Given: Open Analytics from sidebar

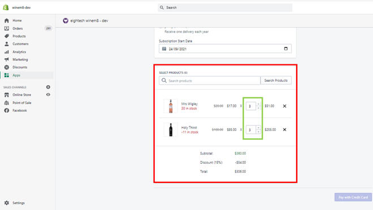Looking at the screenshot, I should 19,52.
